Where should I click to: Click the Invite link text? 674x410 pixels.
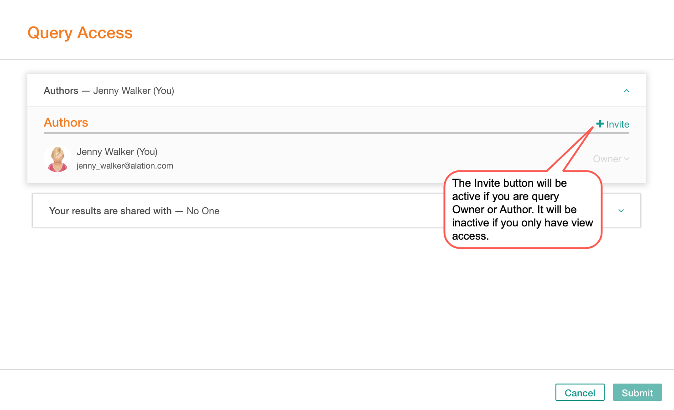coord(617,124)
